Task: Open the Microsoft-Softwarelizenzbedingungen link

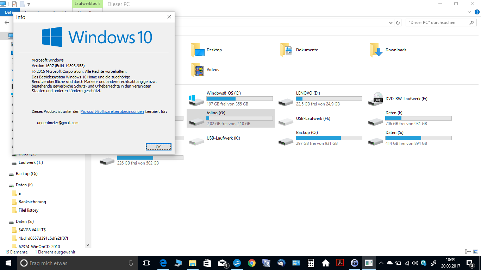Action: [x=112, y=111]
